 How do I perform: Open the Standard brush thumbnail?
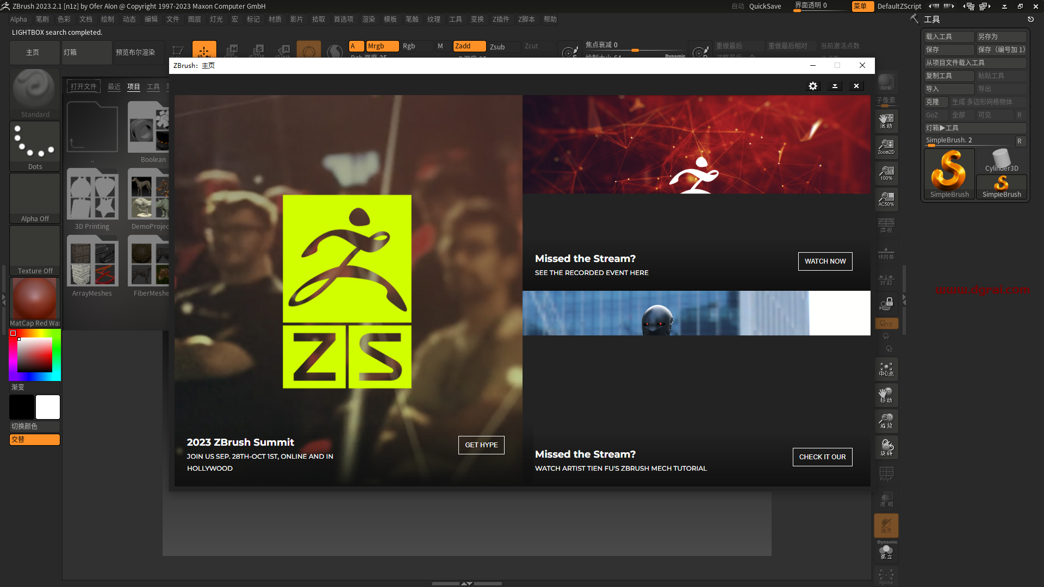click(35, 93)
